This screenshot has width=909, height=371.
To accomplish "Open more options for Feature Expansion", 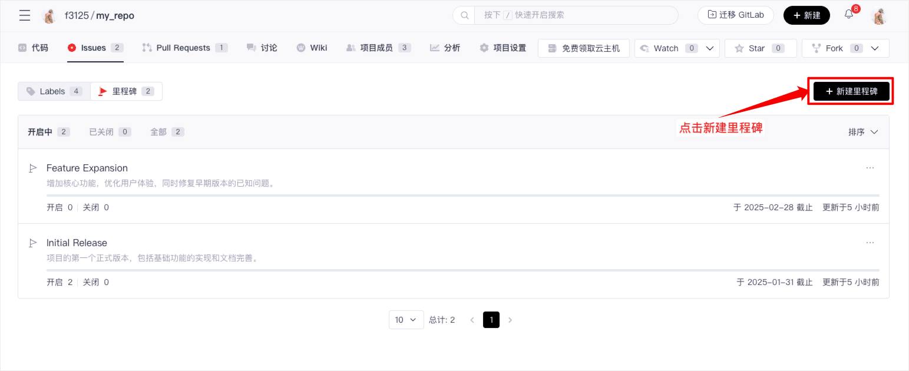I will (870, 168).
